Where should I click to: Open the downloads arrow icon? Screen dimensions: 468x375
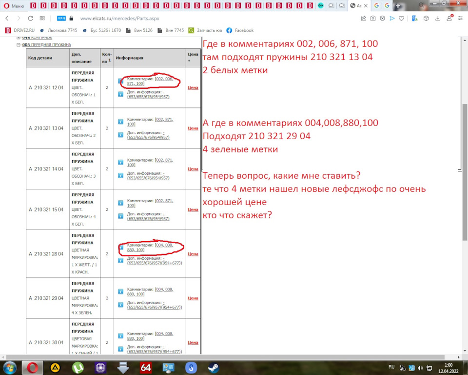(x=438, y=18)
